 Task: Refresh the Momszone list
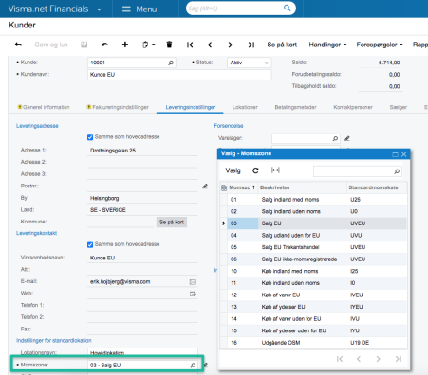255,170
